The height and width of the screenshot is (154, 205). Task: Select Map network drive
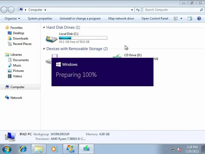point(121,18)
